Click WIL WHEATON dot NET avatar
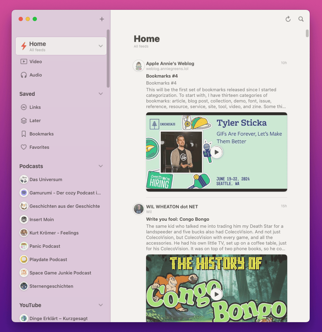 (x=139, y=209)
